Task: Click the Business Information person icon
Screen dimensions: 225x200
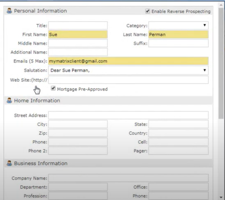Action: (9, 163)
